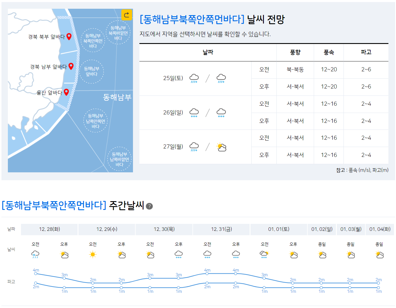
Task: Click the [동해남부북쪽안쪽먼바다] 주간날씨 heading
Action: pos(73,206)
